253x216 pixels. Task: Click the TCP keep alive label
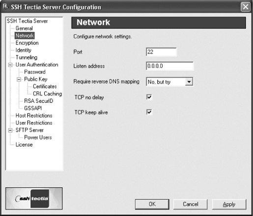coord(91,112)
